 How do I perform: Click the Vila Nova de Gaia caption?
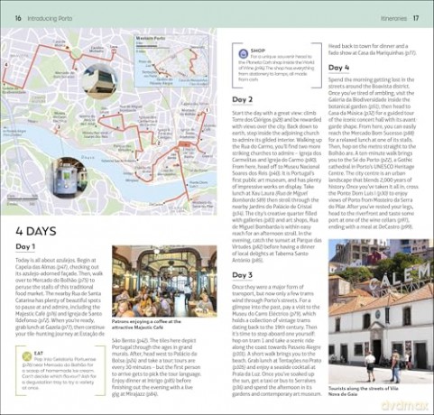364,392
